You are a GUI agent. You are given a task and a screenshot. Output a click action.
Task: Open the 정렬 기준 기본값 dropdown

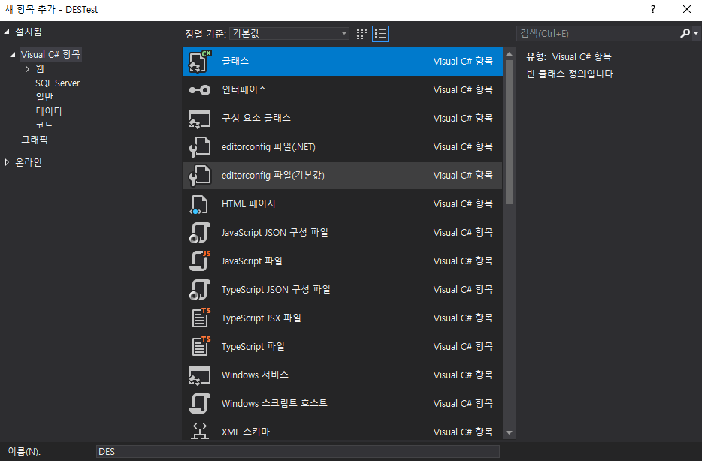click(289, 34)
